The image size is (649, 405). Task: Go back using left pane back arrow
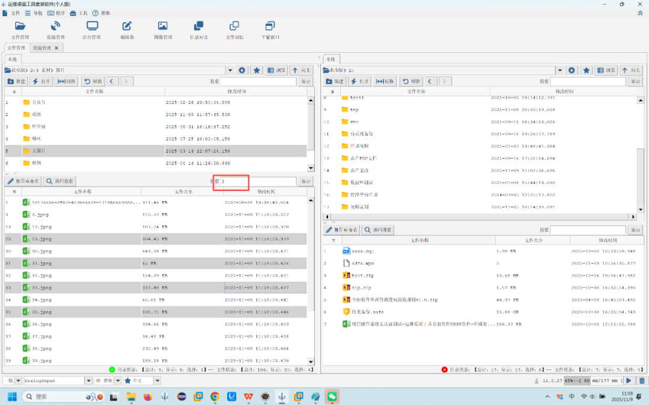click(111, 82)
